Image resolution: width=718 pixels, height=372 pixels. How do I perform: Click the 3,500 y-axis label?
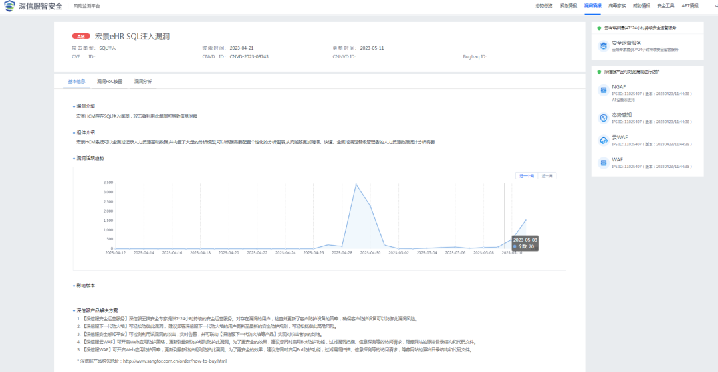[108, 183]
